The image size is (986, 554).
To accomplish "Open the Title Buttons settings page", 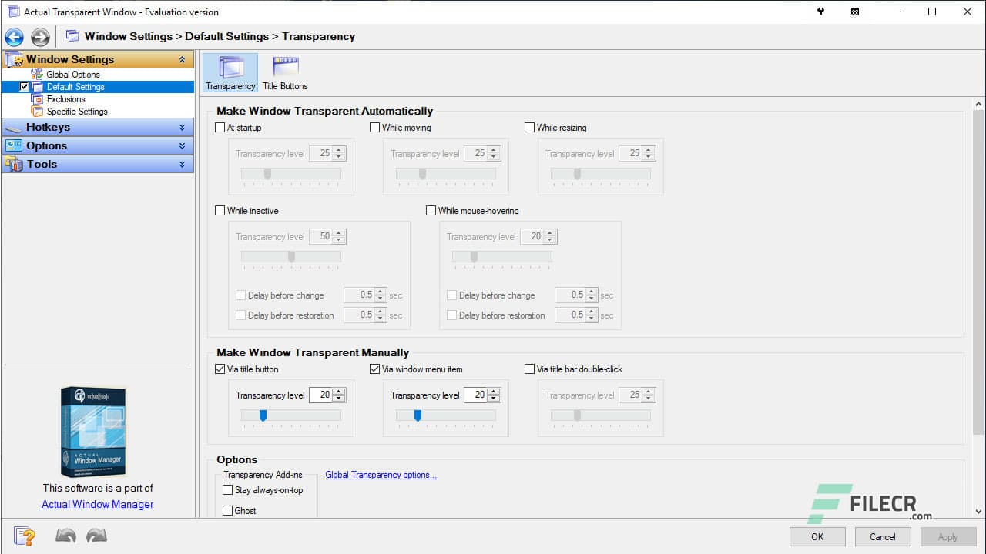I will point(284,71).
